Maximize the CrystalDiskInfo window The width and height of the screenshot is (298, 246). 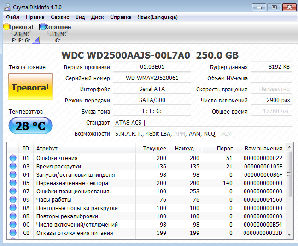point(274,7)
